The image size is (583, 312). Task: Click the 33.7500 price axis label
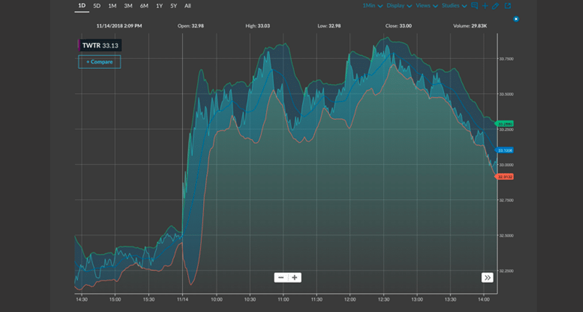coord(506,59)
